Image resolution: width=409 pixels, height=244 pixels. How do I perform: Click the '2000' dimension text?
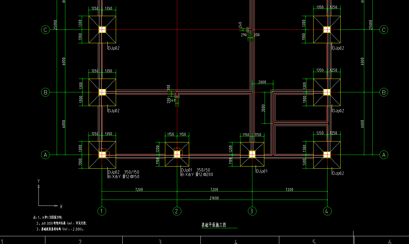click(x=263, y=82)
